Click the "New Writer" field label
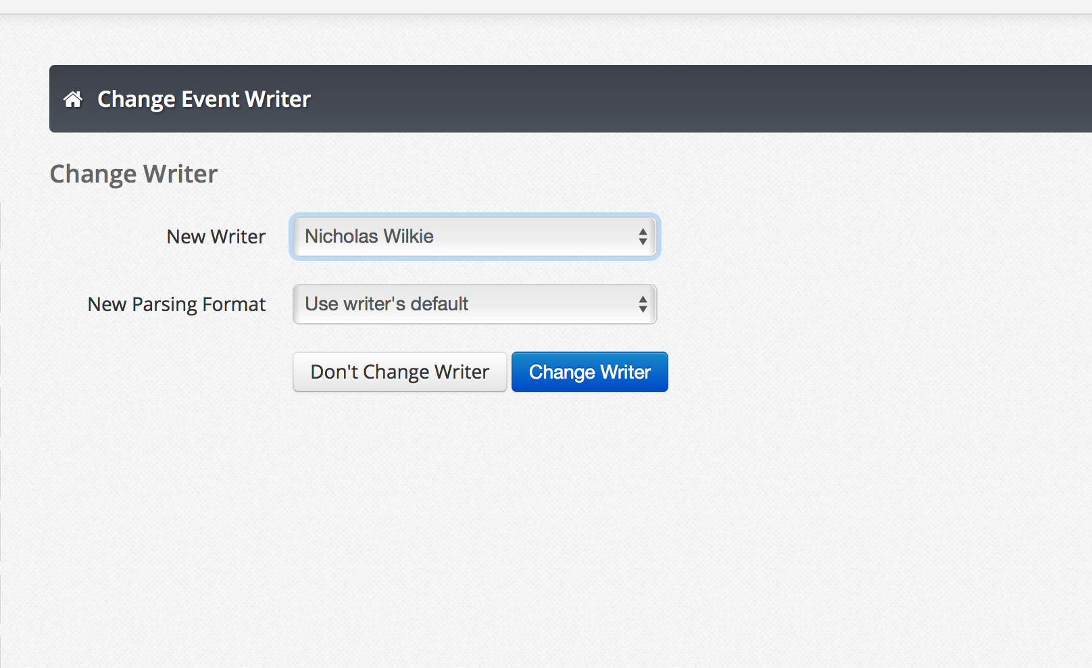1092x668 pixels. (216, 237)
